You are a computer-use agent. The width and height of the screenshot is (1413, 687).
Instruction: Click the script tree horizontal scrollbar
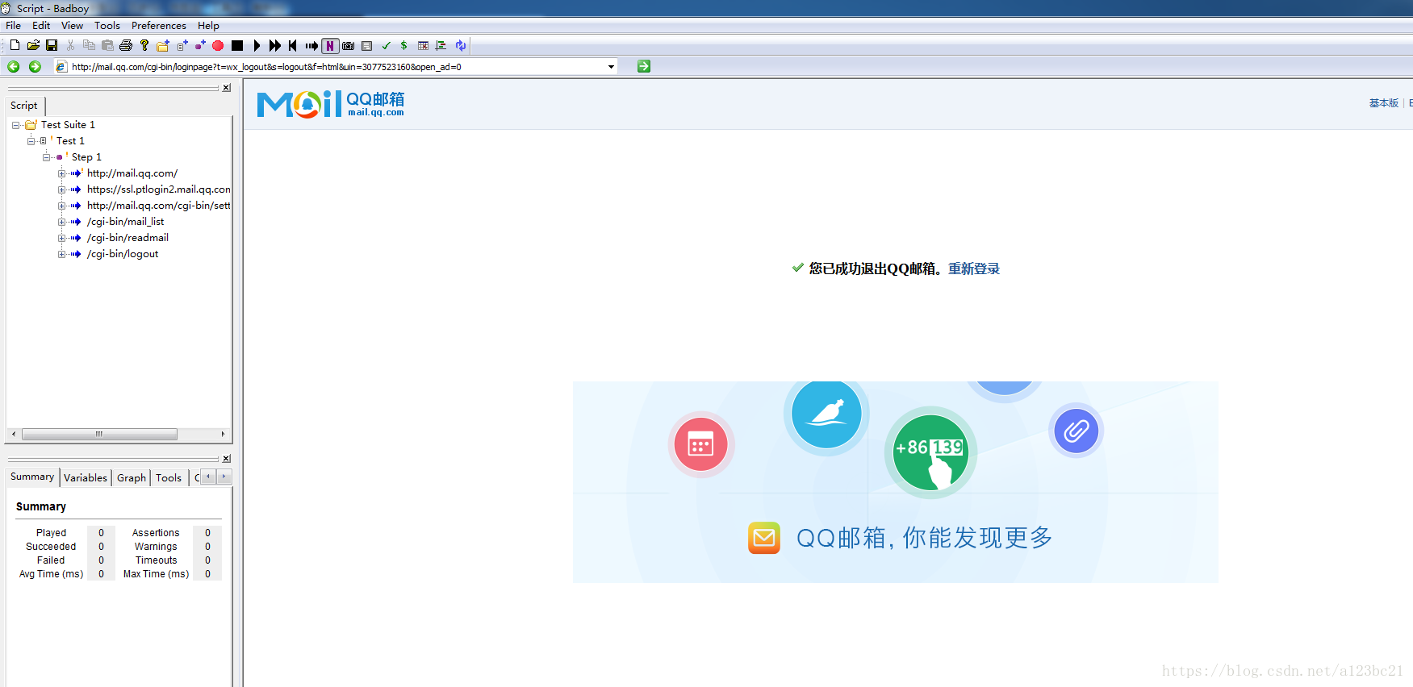pyautogui.click(x=99, y=434)
